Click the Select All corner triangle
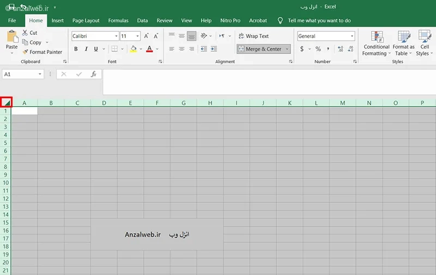This screenshot has width=436, height=275. click(x=6, y=103)
